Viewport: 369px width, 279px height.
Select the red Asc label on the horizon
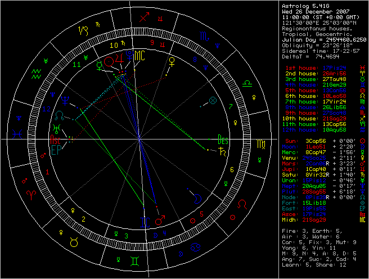56,140
